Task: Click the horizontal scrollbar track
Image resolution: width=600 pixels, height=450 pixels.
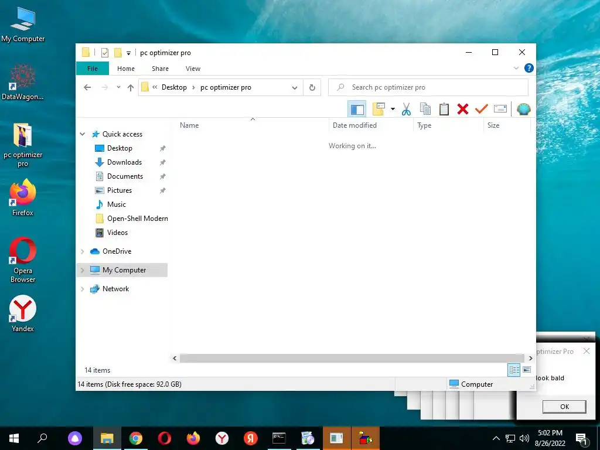Action: point(352,358)
